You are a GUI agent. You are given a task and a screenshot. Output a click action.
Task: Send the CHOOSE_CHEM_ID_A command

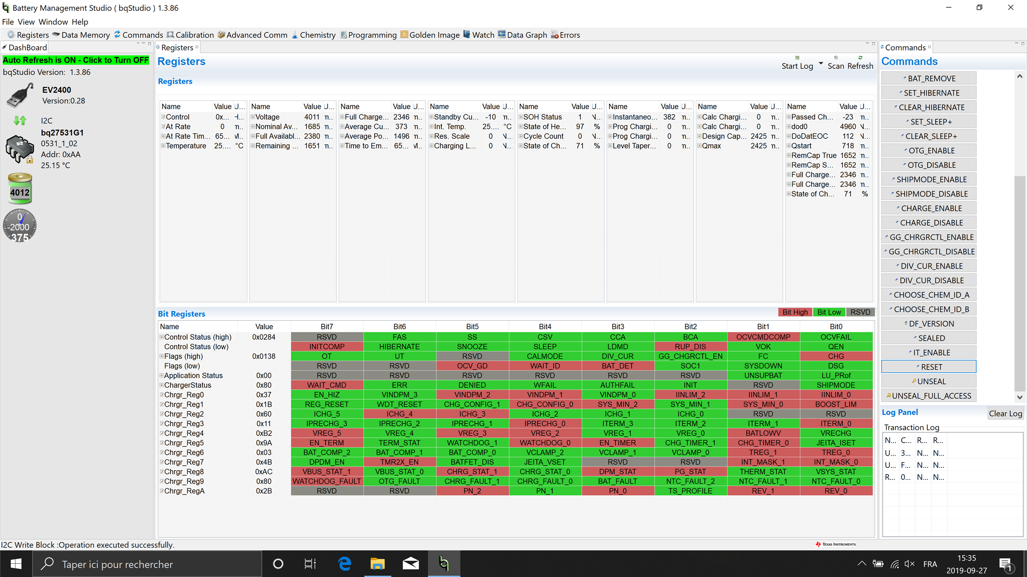tap(928, 295)
